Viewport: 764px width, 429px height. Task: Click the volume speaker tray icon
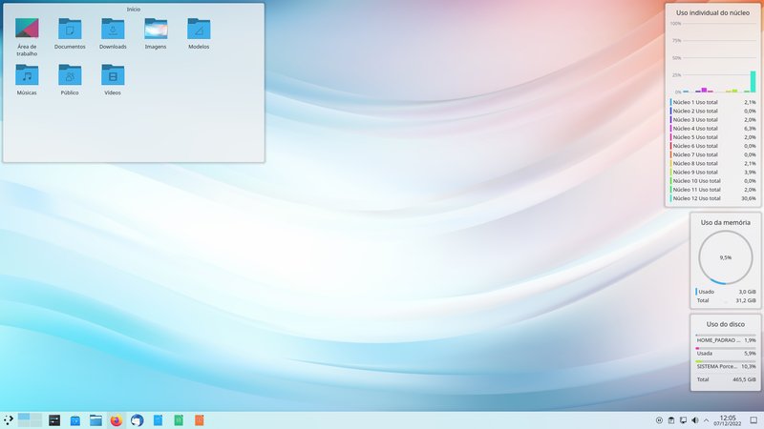[x=695, y=420]
